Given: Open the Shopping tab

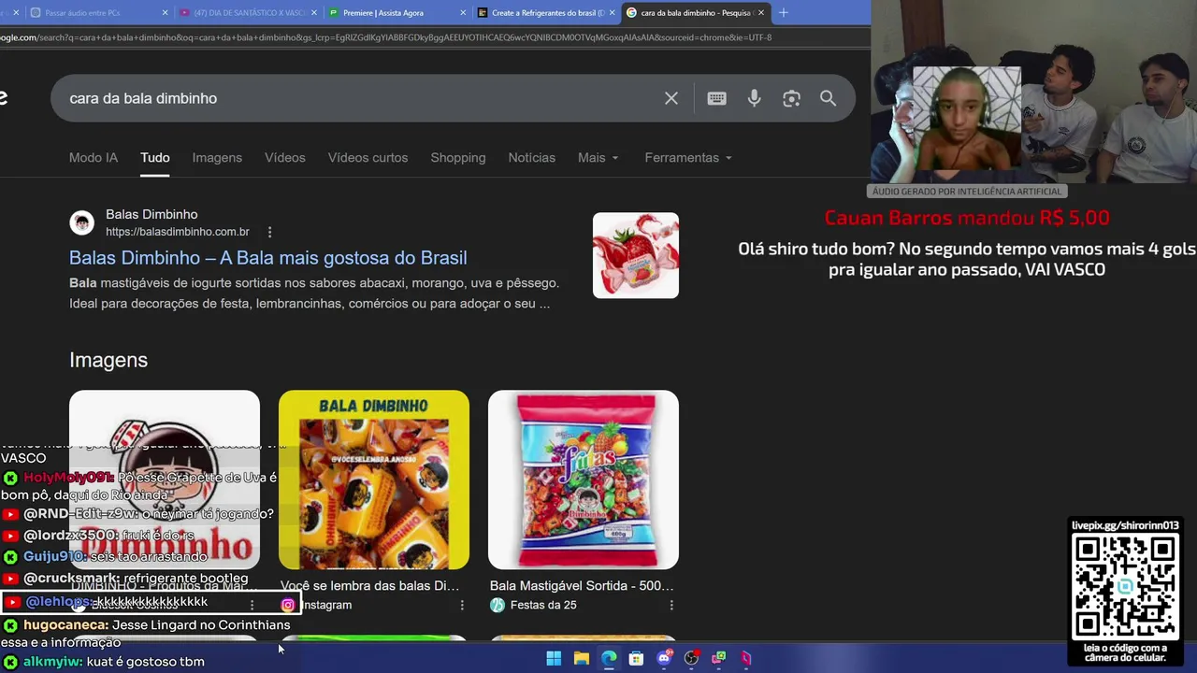Looking at the screenshot, I should 458,157.
